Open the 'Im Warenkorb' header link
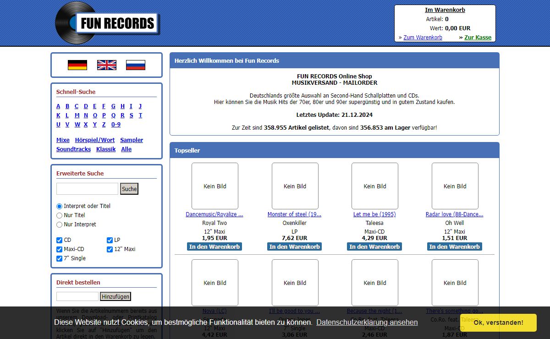This screenshot has height=339, width=550. [x=445, y=10]
